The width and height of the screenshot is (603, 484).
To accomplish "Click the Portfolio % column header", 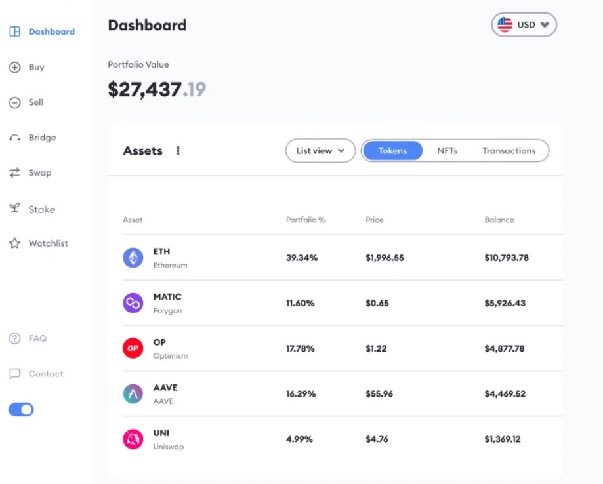I will point(305,220).
